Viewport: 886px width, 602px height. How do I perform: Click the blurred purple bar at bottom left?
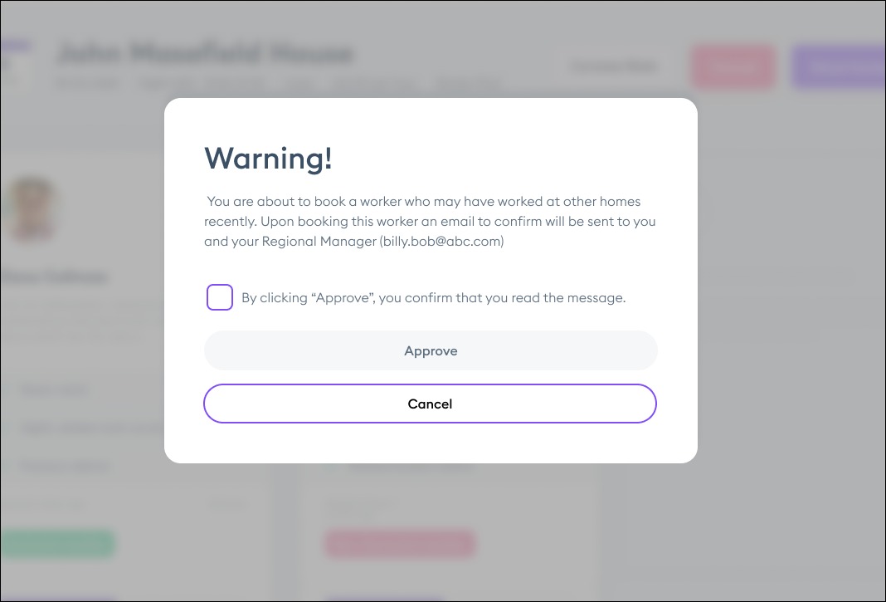(x=56, y=597)
